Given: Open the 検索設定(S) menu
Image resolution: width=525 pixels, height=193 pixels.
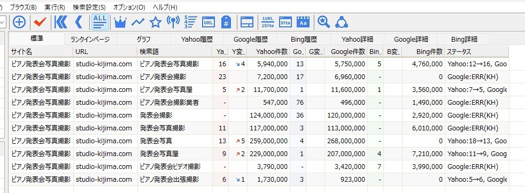Looking at the screenshot, I should pos(89,7).
